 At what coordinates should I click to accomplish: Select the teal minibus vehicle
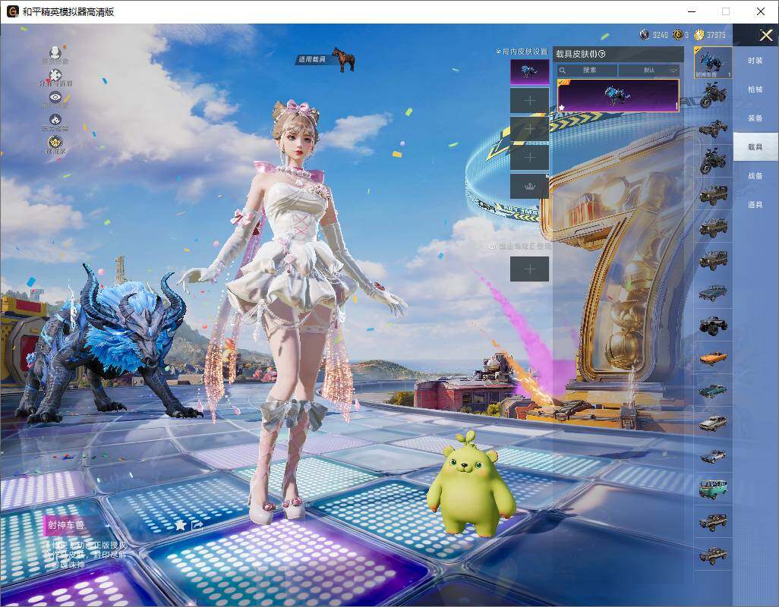click(x=713, y=489)
